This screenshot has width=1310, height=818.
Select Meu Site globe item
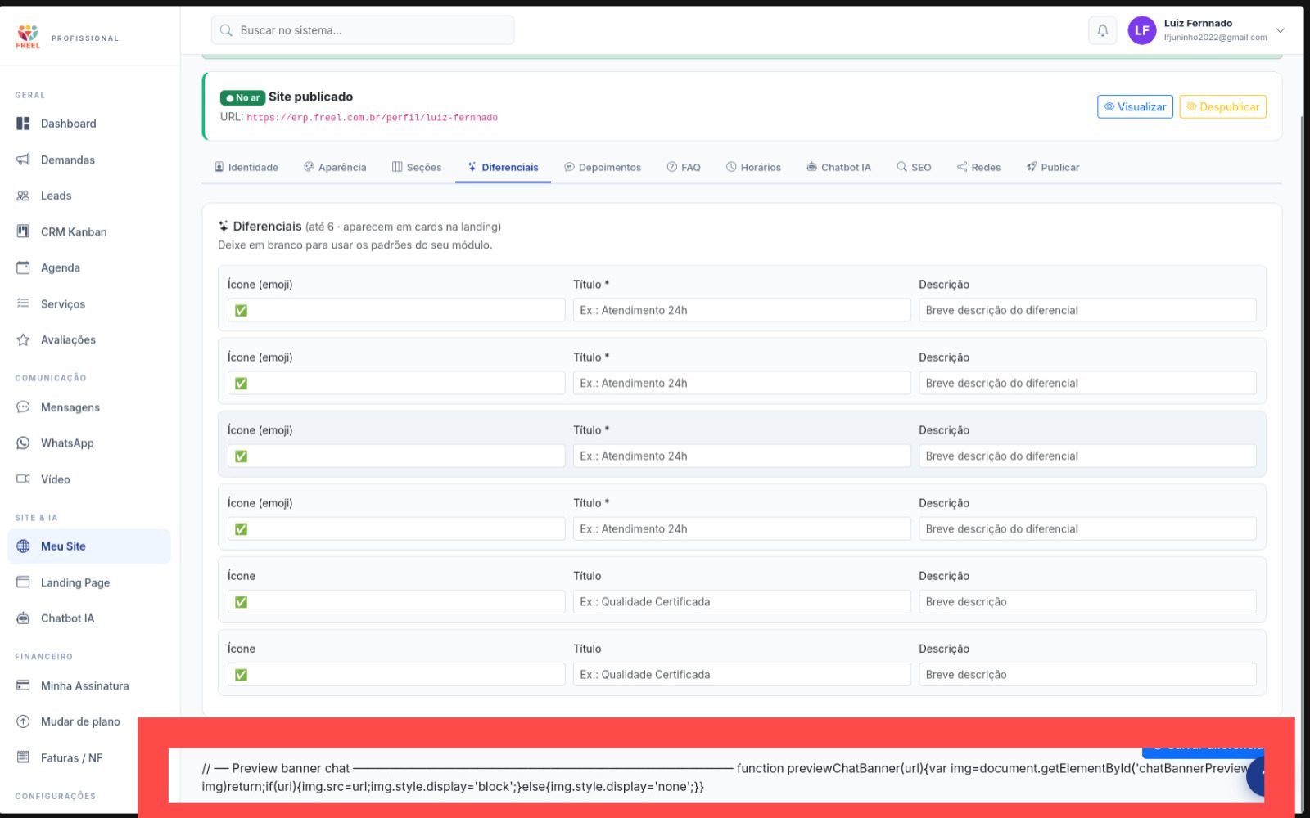point(89,546)
